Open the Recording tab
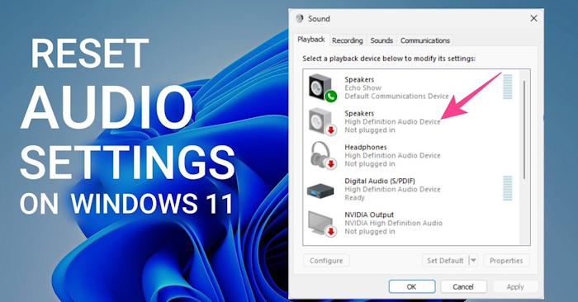This screenshot has width=578, height=302. (x=348, y=40)
